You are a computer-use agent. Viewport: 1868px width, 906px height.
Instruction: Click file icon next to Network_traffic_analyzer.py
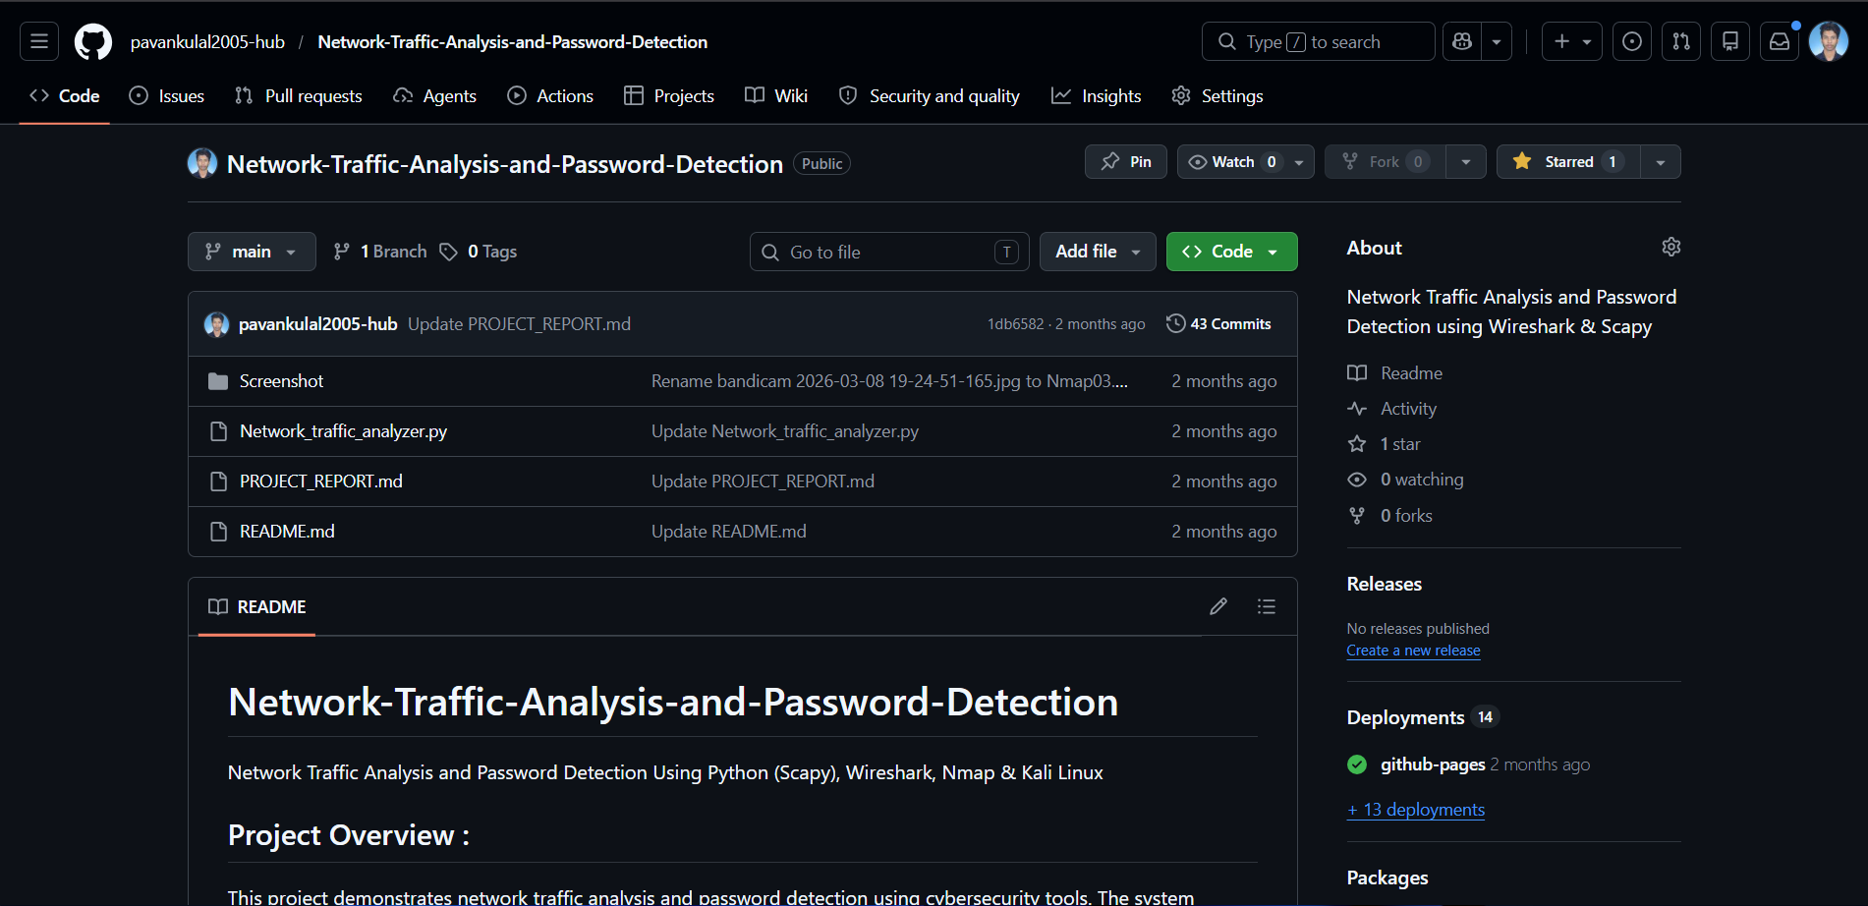click(x=218, y=431)
